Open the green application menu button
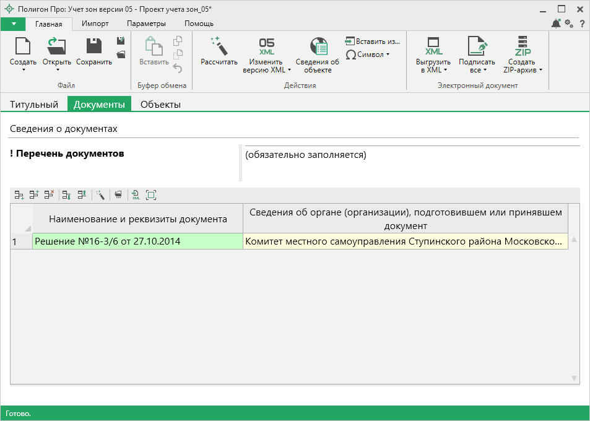The width and height of the screenshot is (590, 421). tap(13, 24)
